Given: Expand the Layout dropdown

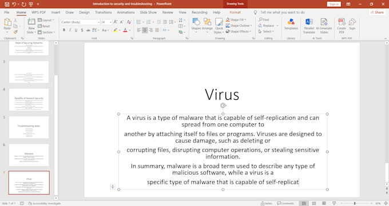Looking at the screenshot, I should (x=46, y=20).
